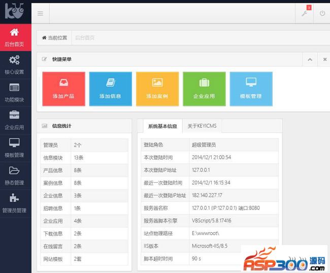Open 核心设置 gears in sidebar
The height and width of the screenshot is (273, 330).
coord(14,65)
